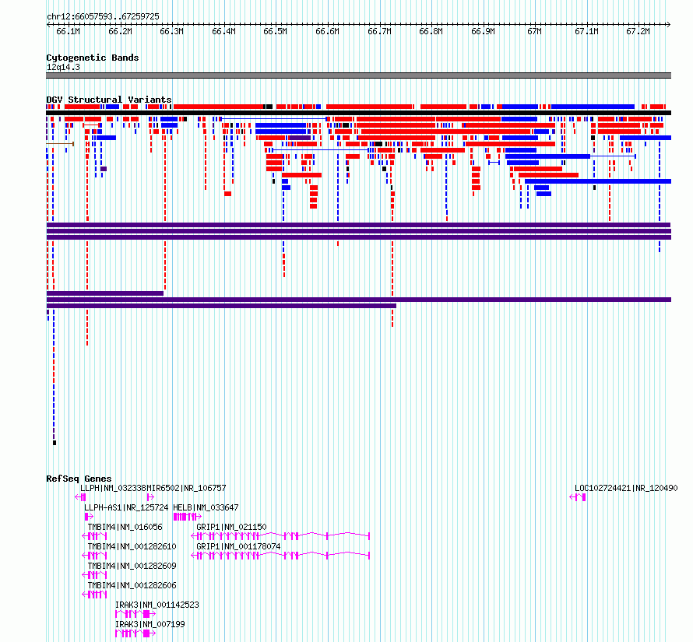Screen dimensions: 693x642
Task: Click the purple variant bar ending near 66.73M
Action: tap(221, 306)
